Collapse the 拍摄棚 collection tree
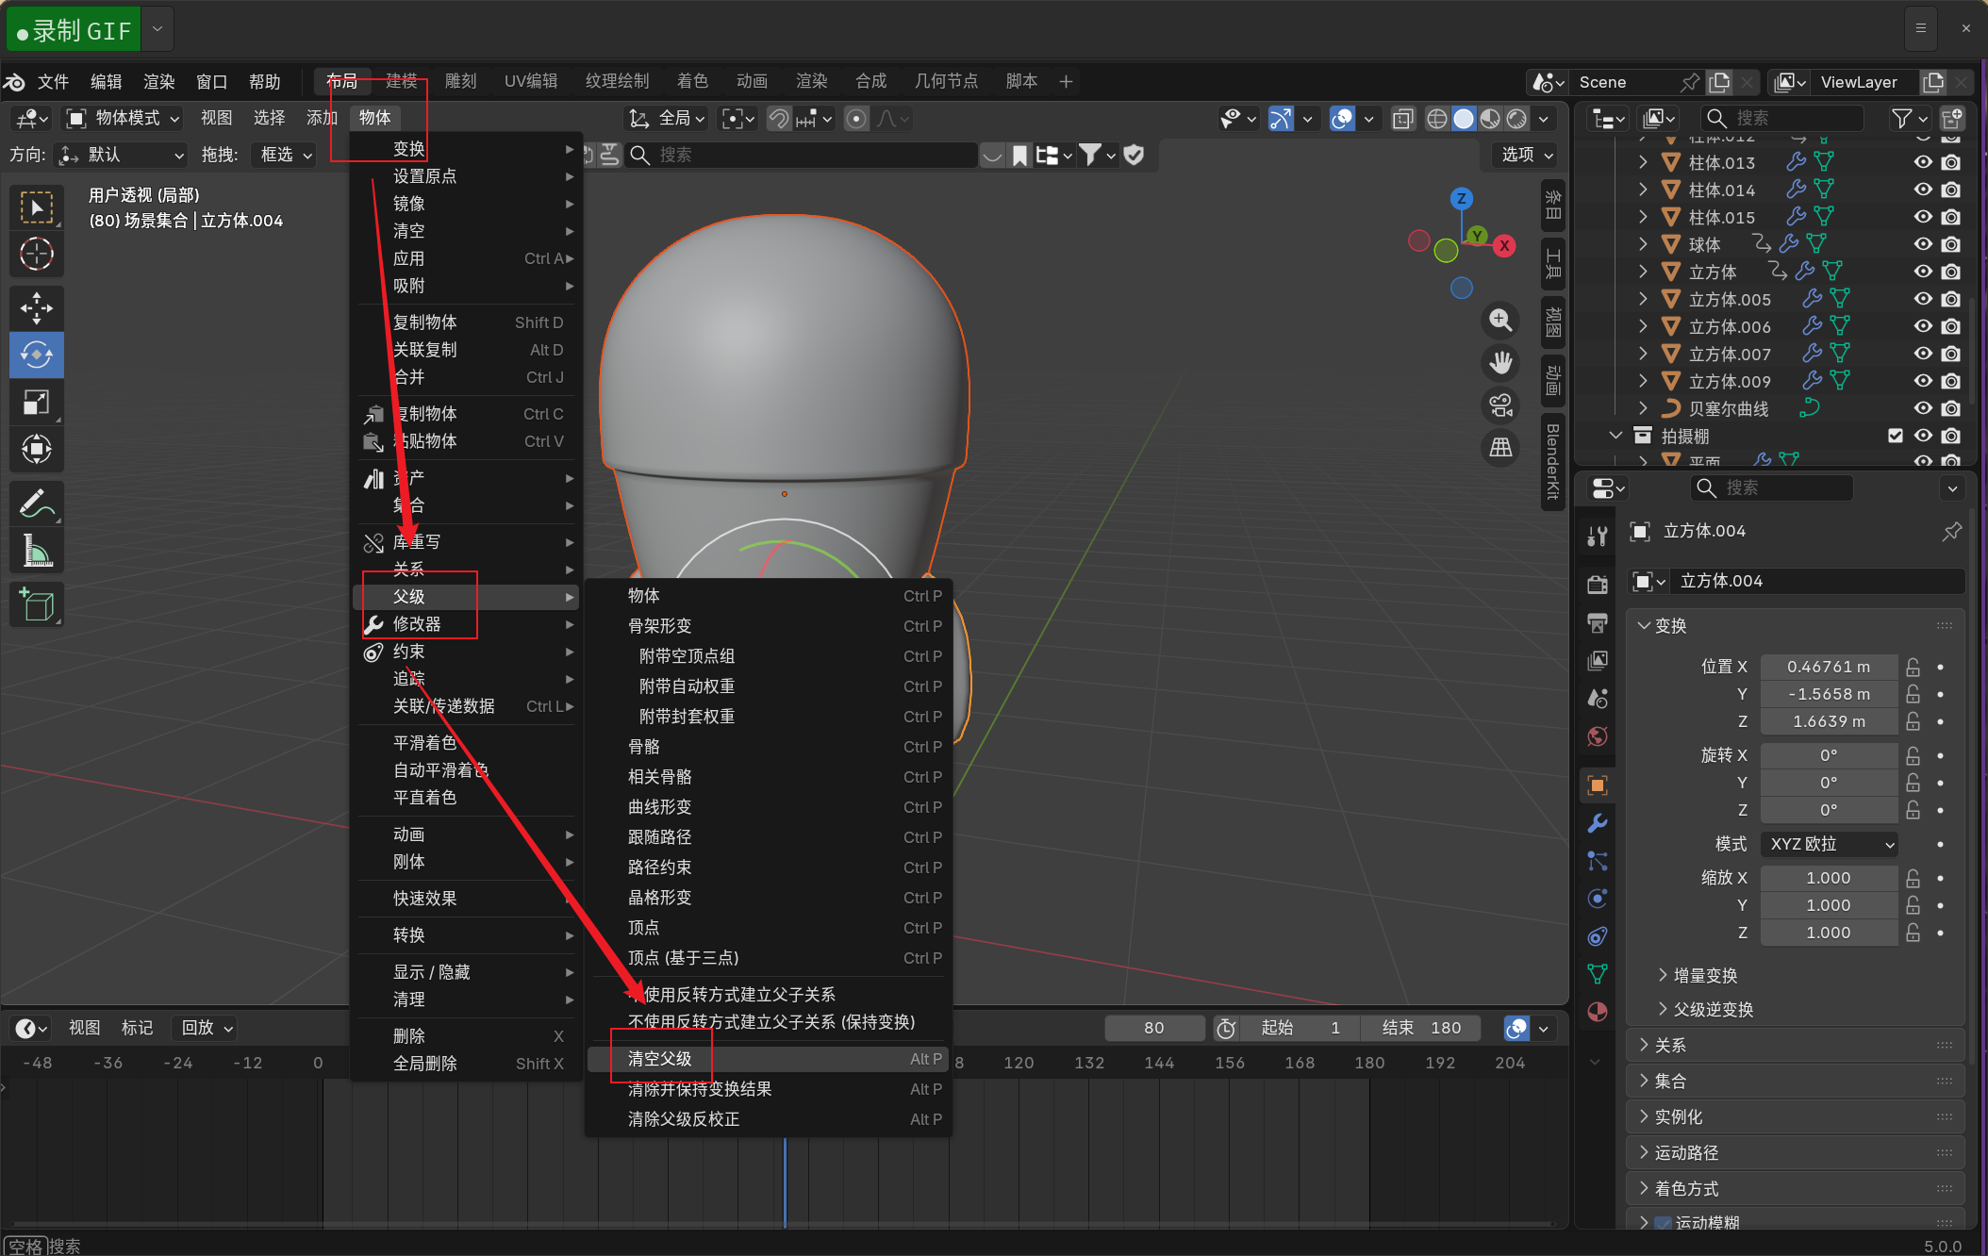 click(x=1615, y=436)
